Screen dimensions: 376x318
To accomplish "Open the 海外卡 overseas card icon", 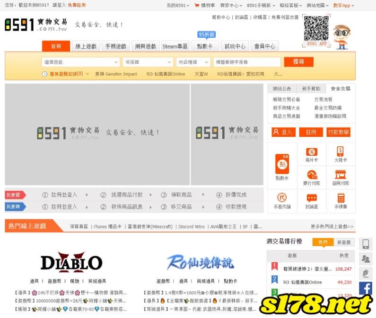I will [312, 152].
